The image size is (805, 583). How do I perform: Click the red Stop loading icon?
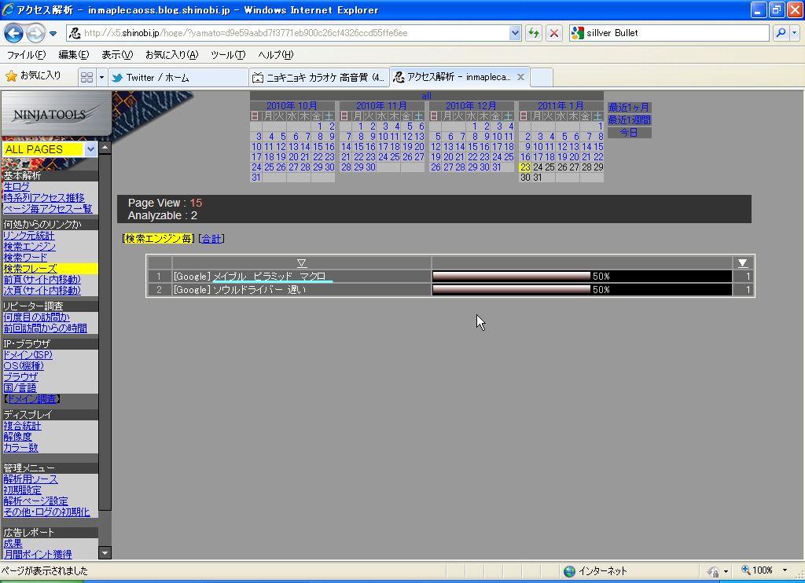point(554,33)
